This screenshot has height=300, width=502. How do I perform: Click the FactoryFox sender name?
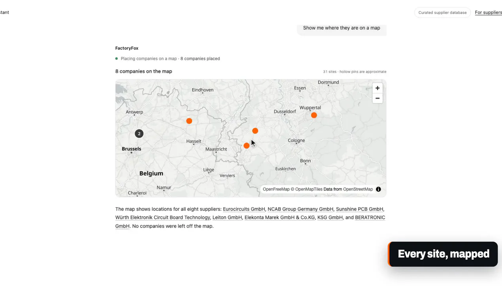click(x=127, y=48)
